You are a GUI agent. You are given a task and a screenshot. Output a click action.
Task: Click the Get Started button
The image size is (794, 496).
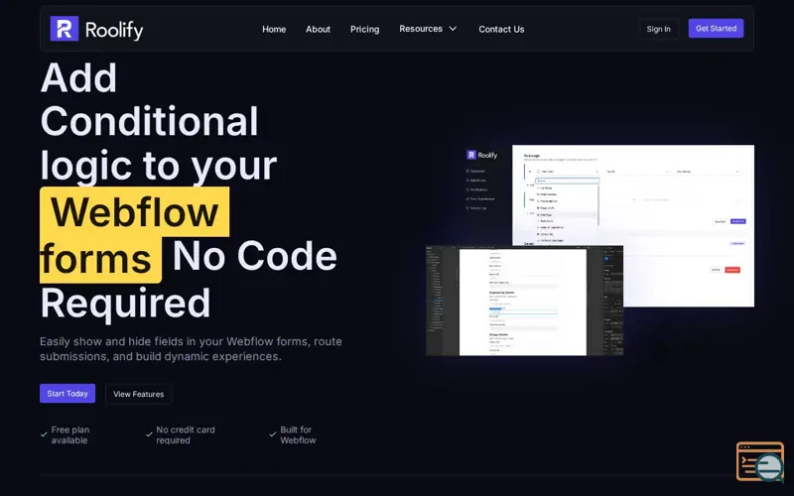coord(716,29)
